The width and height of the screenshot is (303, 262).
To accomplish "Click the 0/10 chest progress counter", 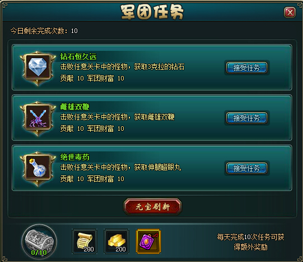I will point(39,253).
